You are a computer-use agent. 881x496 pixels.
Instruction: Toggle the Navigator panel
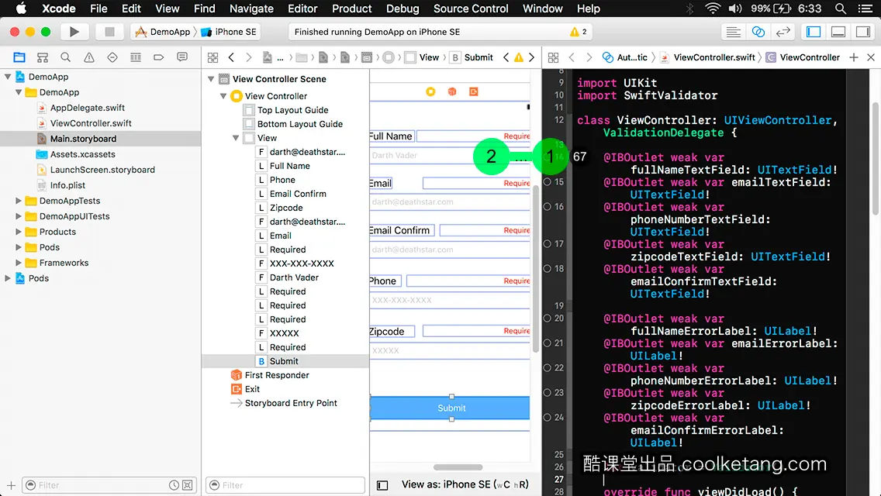tap(814, 32)
